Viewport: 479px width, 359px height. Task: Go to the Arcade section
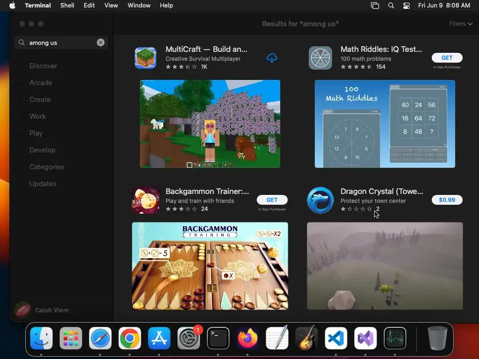click(41, 83)
